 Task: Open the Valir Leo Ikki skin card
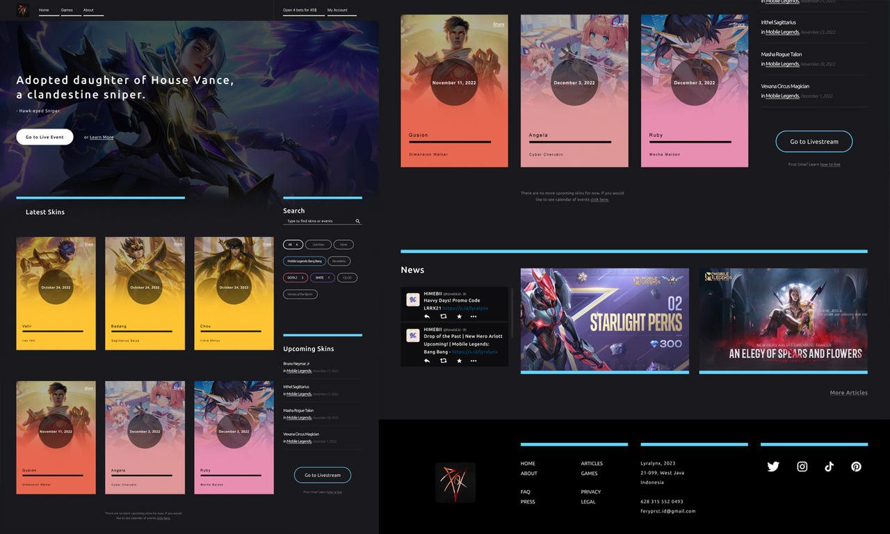coord(56,293)
